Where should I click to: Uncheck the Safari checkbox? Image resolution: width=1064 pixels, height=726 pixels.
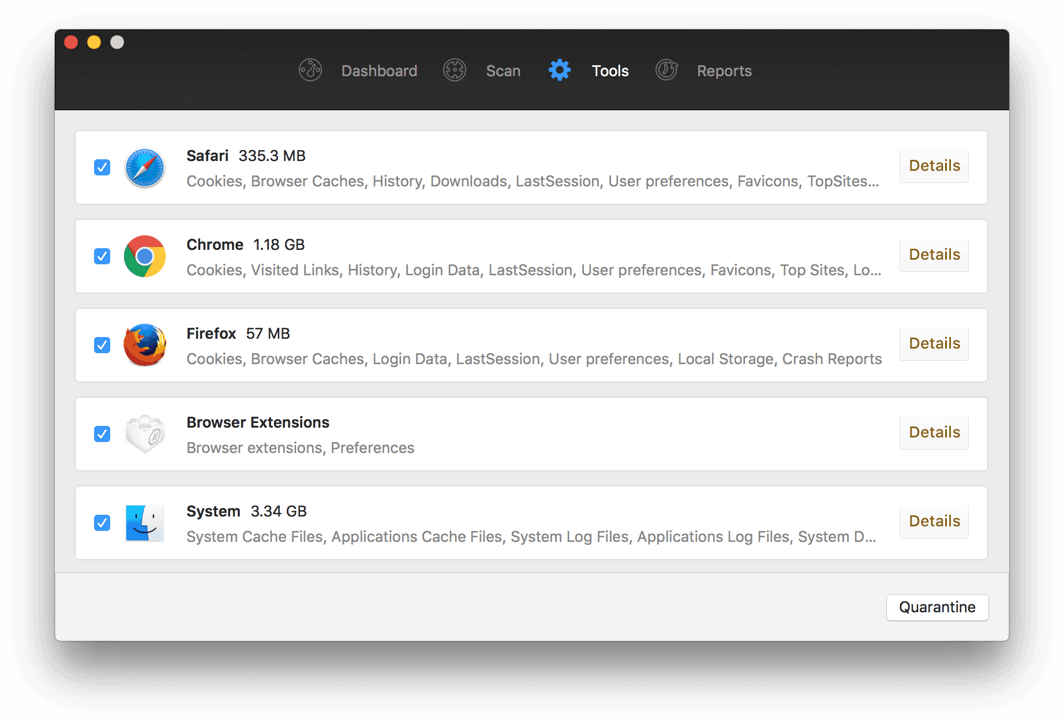[102, 167]
